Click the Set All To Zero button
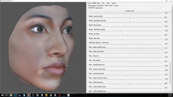Image resolution: width=173 pixels, height=97 pixels. click(x=130, y=11)
